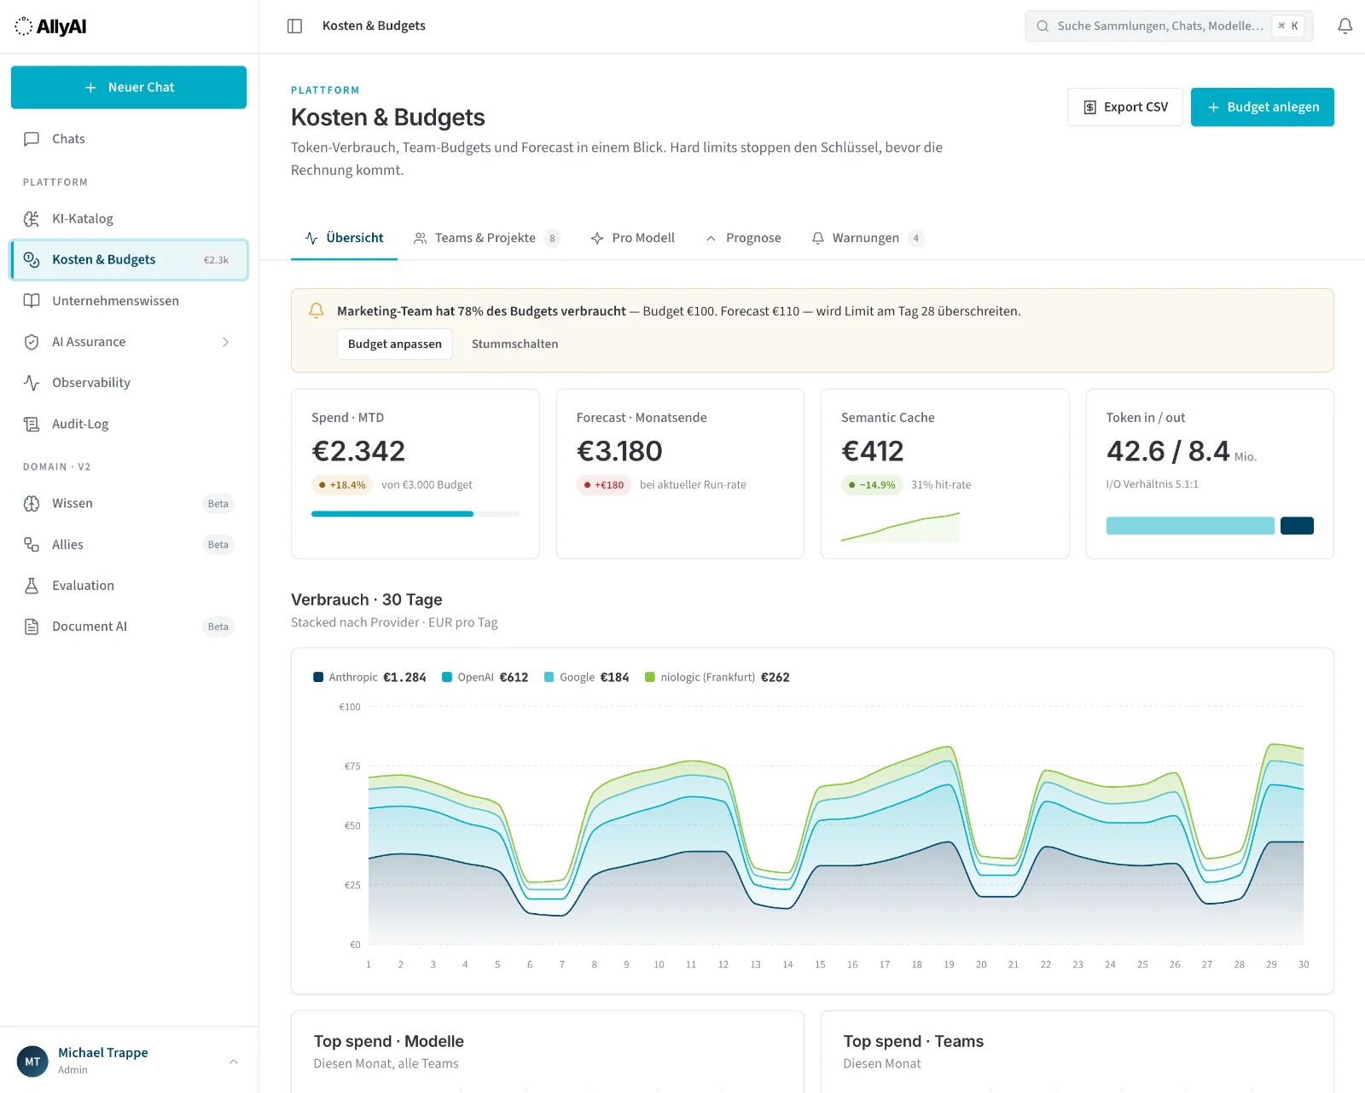Toggle Google series in chart legend

(x=586, y=677)
